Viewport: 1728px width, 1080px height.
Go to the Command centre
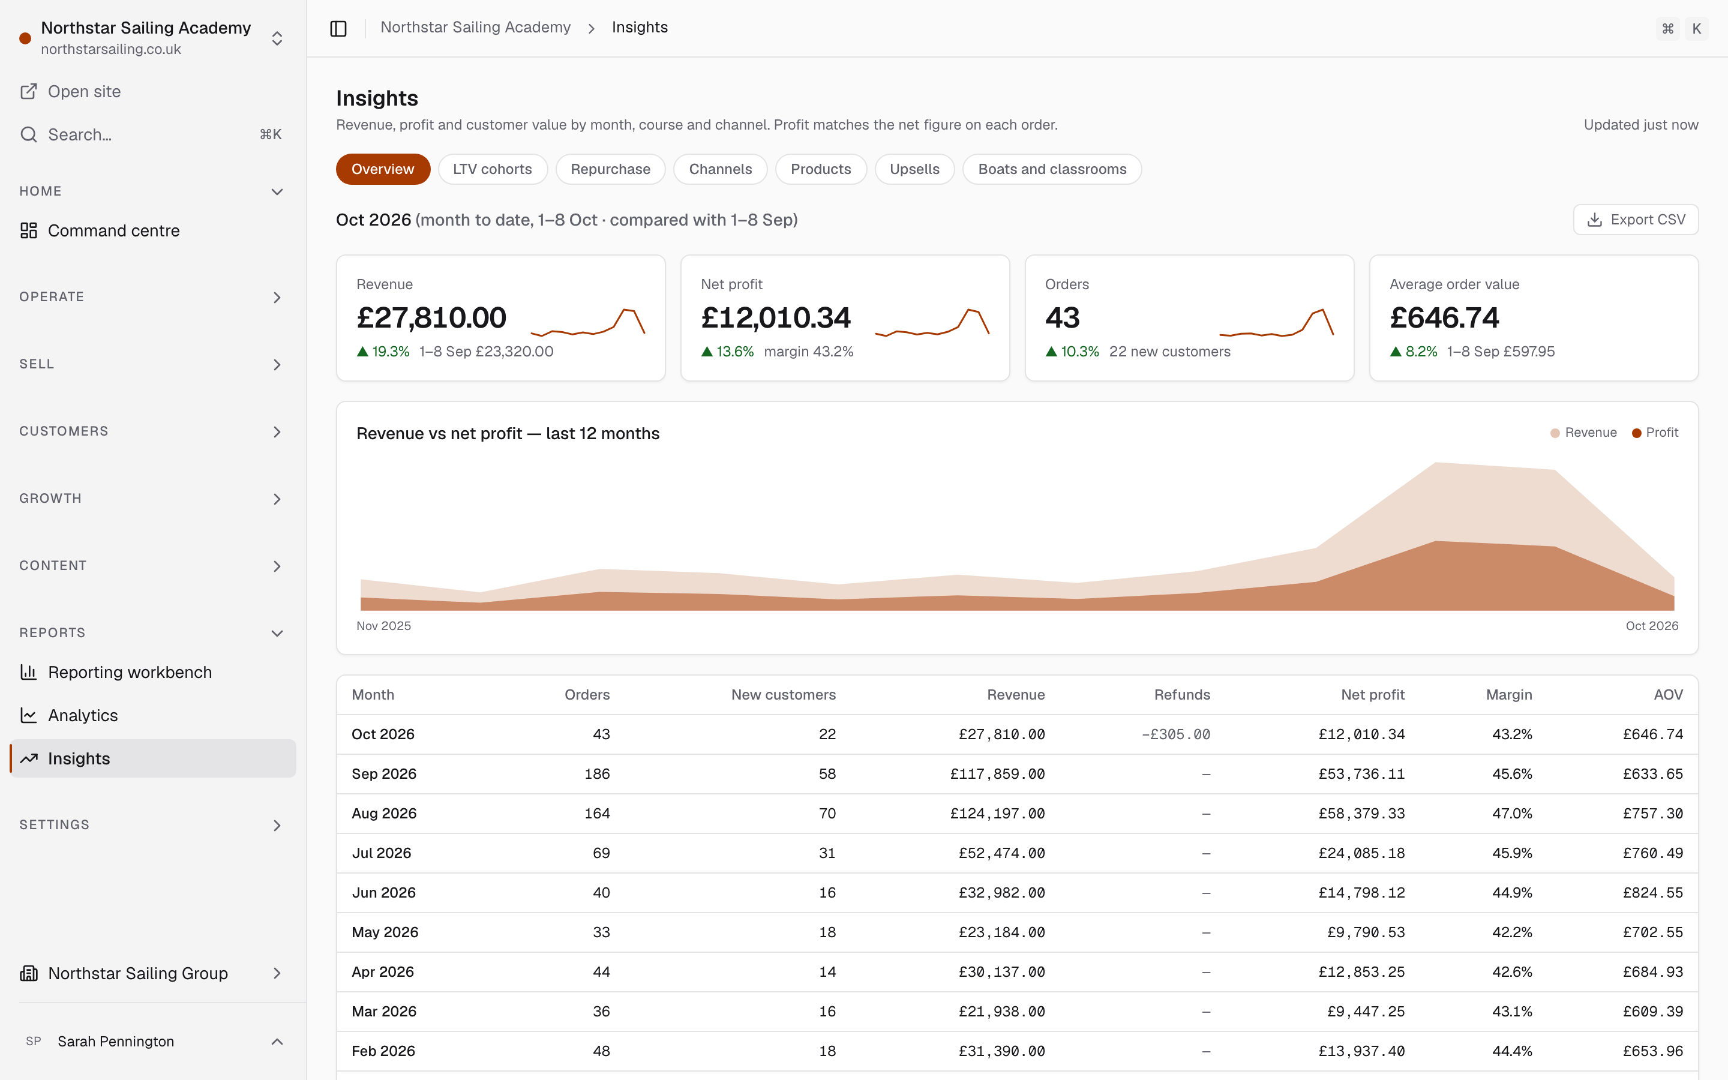coord(153,231)
